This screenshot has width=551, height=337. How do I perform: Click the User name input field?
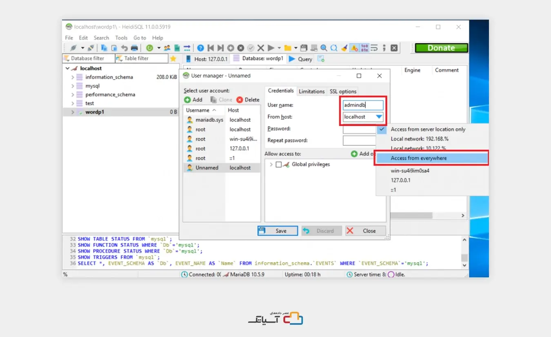(363, 105)
